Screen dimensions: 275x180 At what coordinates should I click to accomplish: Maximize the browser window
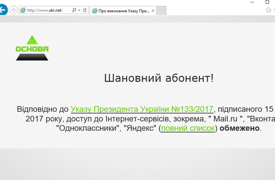click(267, 2)
